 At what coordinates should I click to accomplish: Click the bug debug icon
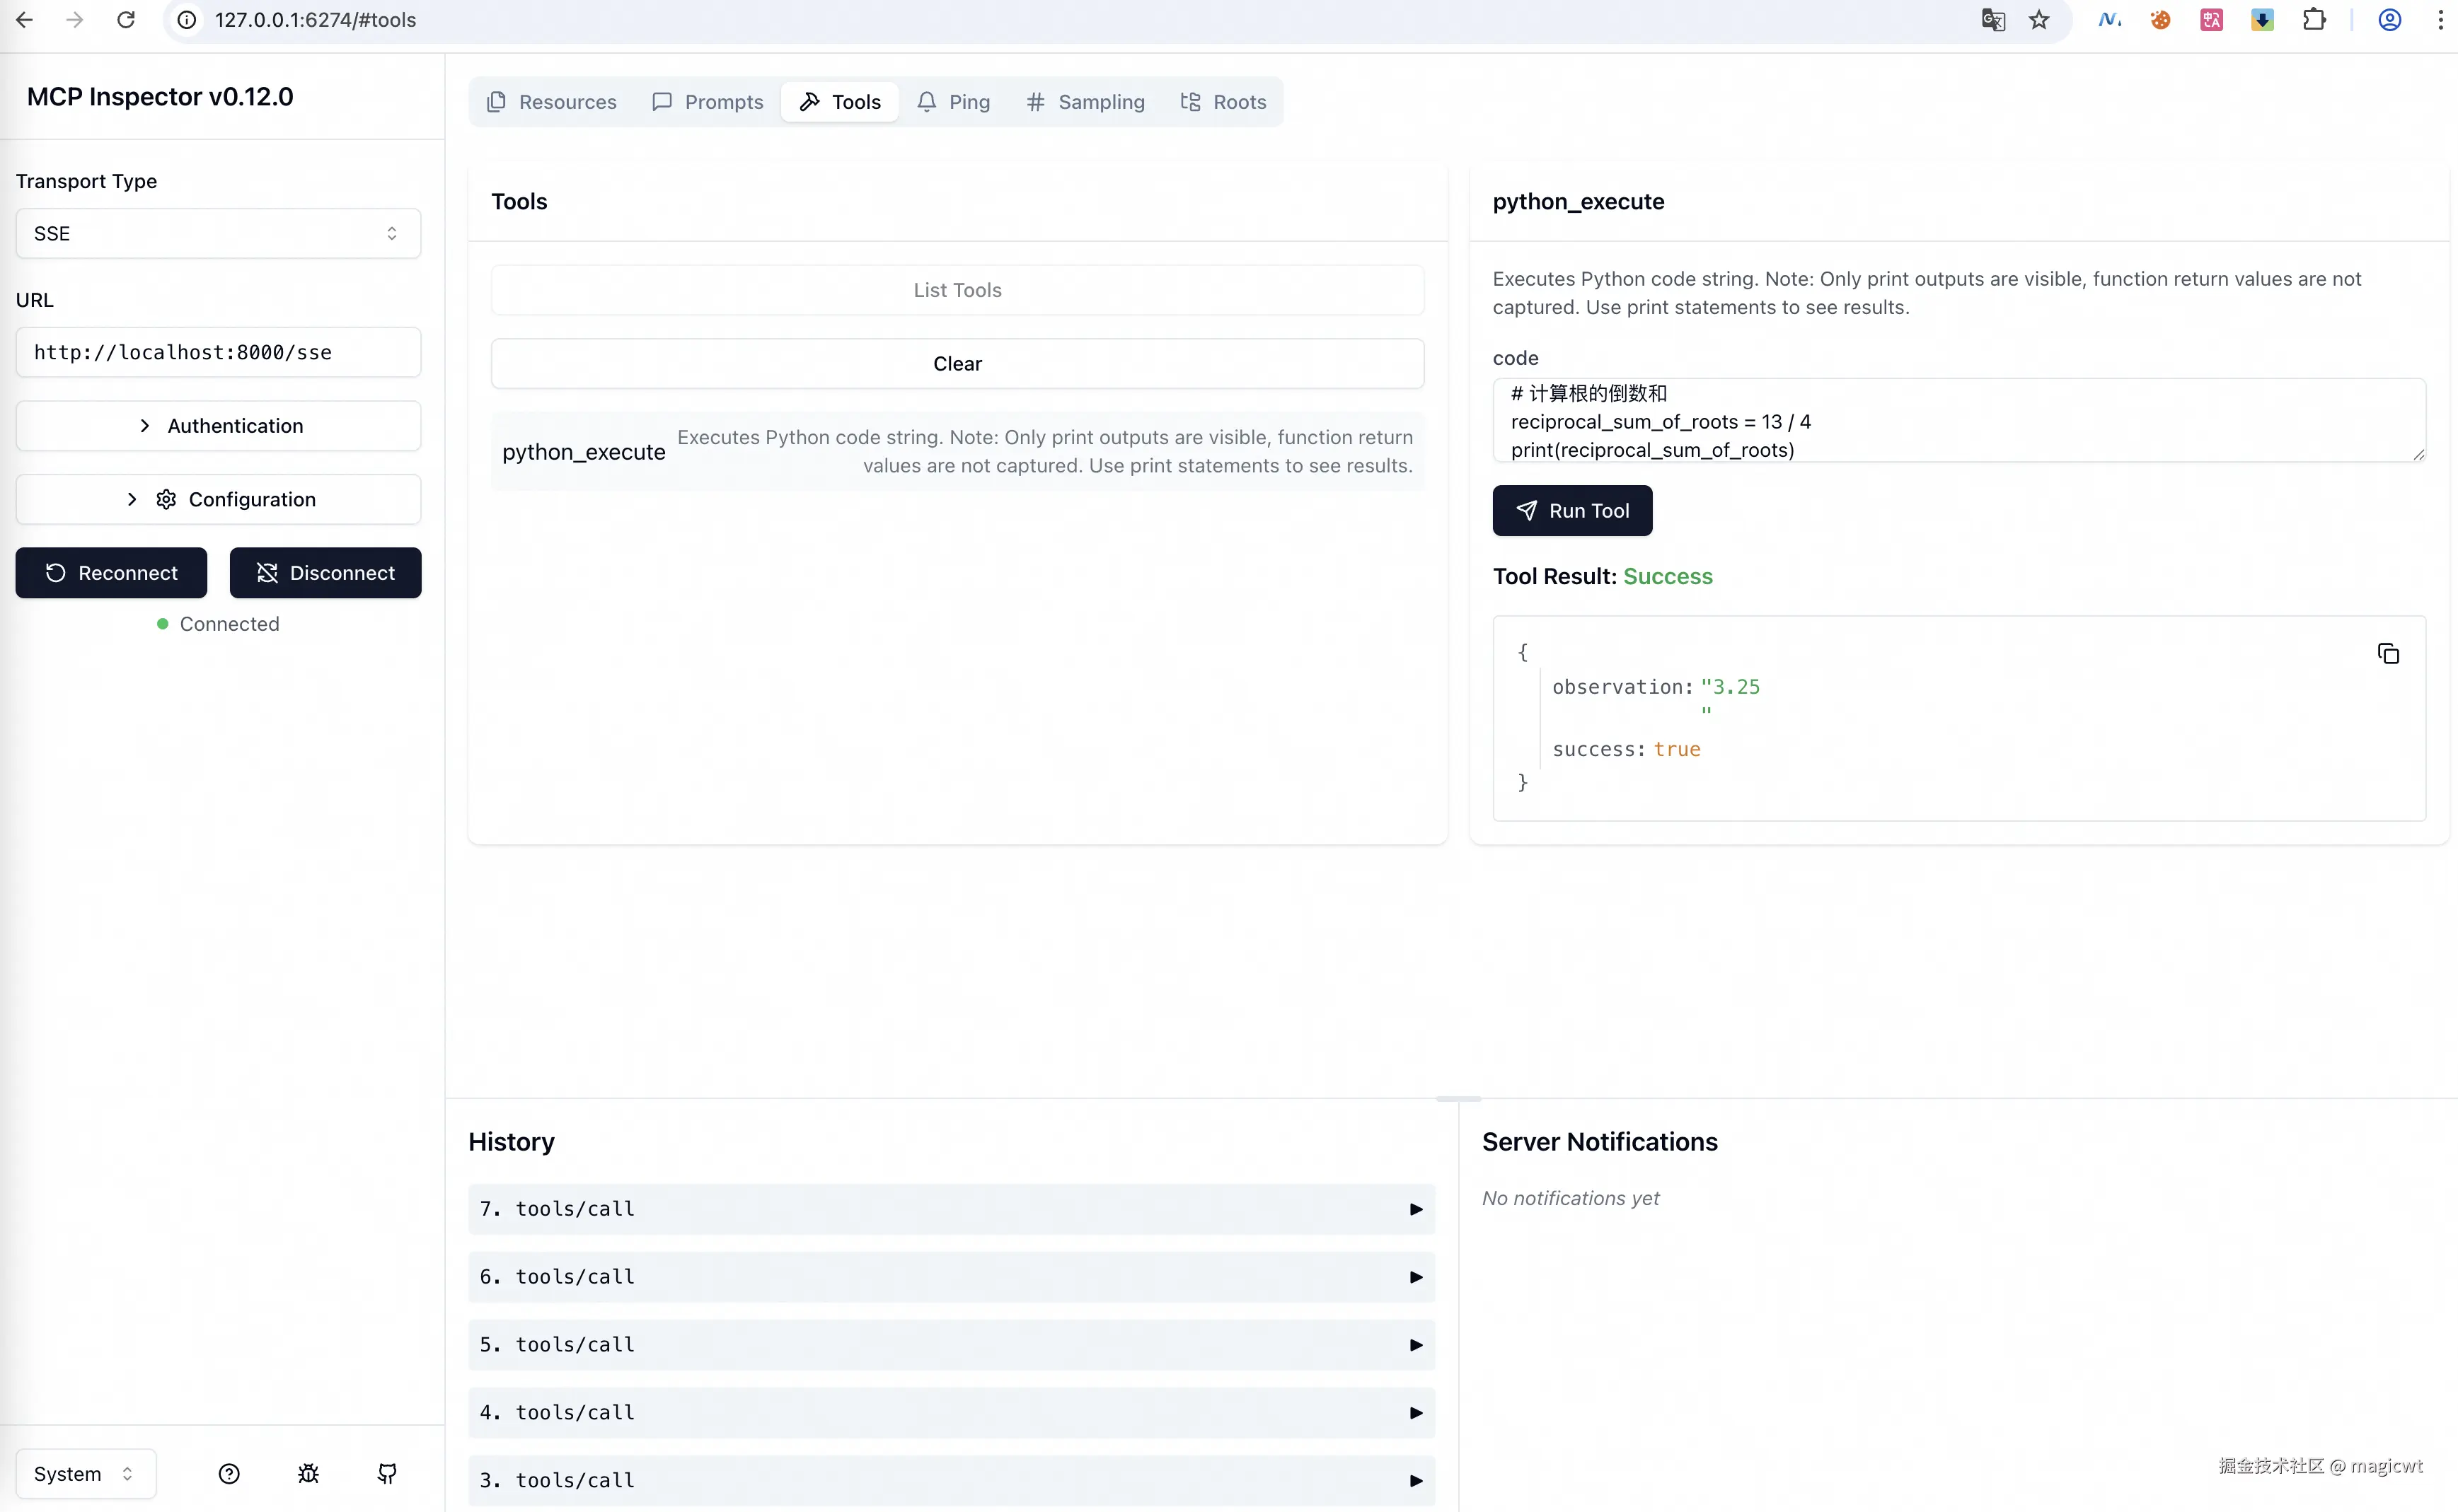point(308,1473)
